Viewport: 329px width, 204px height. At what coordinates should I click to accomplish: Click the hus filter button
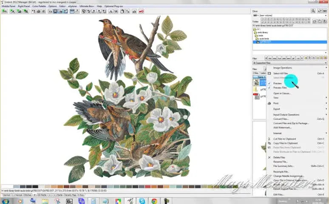coord(279,58)
